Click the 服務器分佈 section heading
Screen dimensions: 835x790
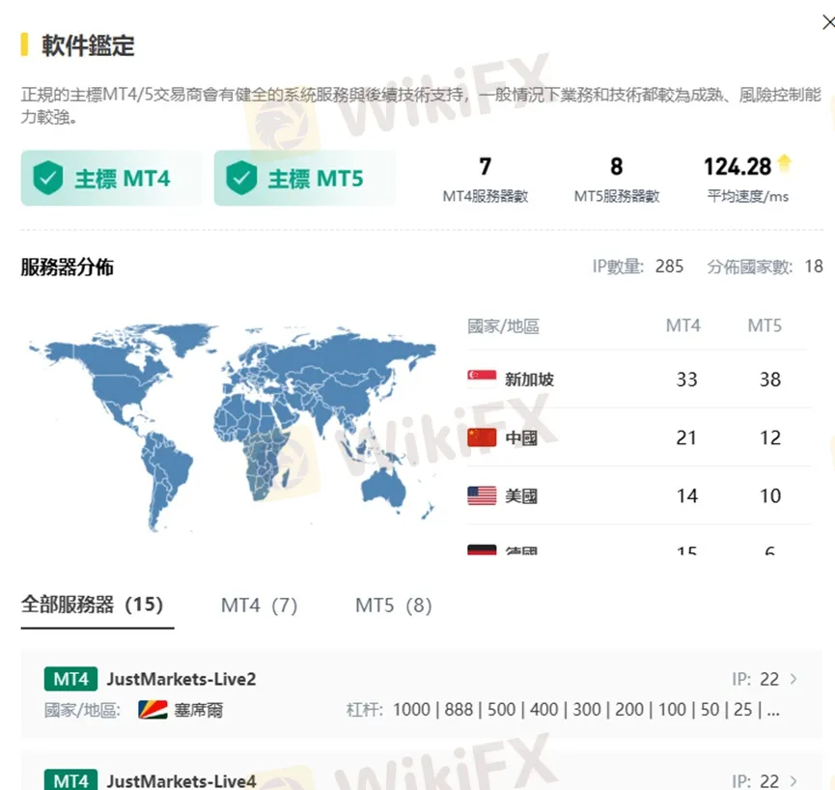coord(68,267)
